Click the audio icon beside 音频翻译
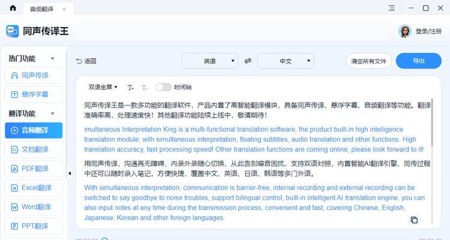The width and height of the screenshot is (450, 240). pos(14,130)
